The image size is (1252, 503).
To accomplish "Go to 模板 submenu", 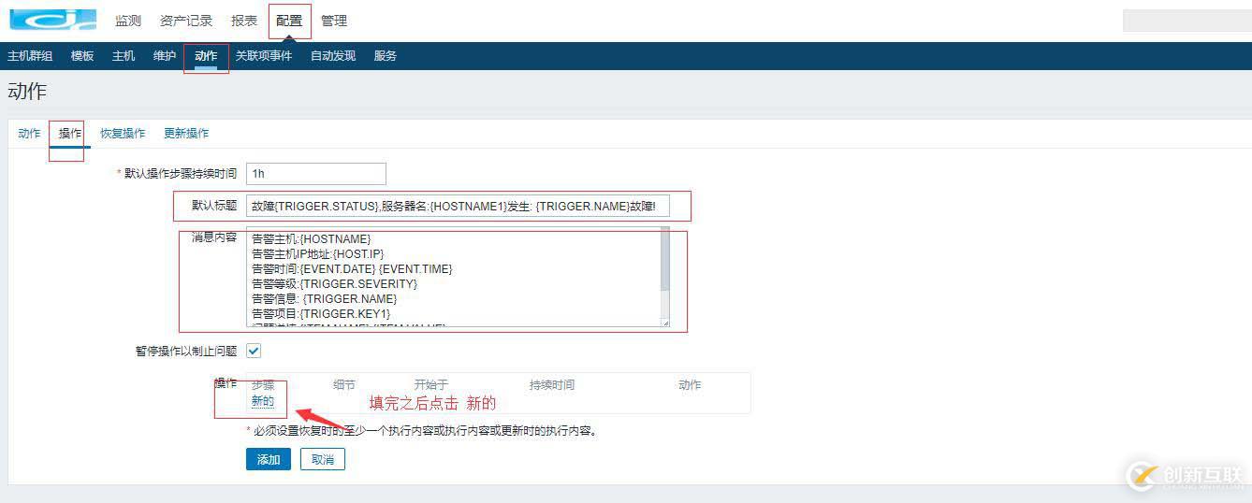I will 82,56.
